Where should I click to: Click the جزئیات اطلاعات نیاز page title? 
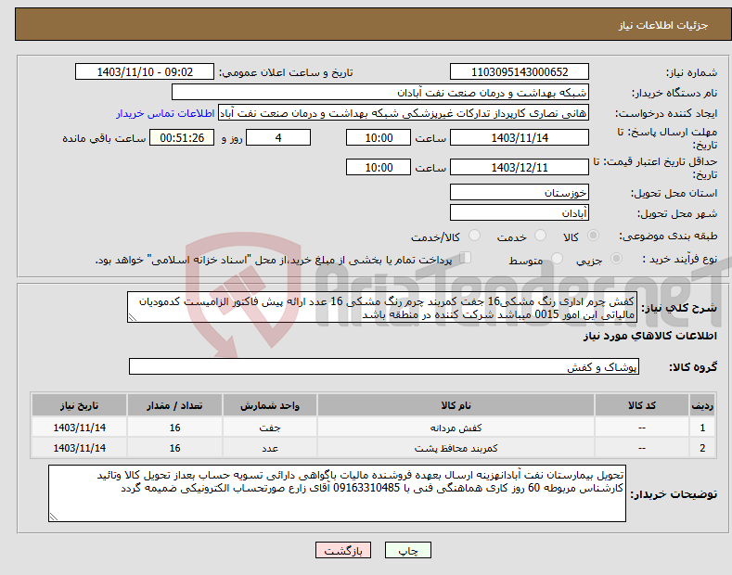click(x=663, y=25)
